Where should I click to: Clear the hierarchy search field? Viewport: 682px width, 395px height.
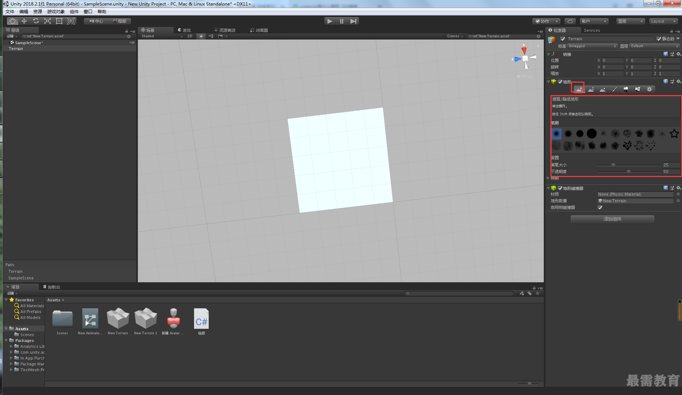[129, 36]
